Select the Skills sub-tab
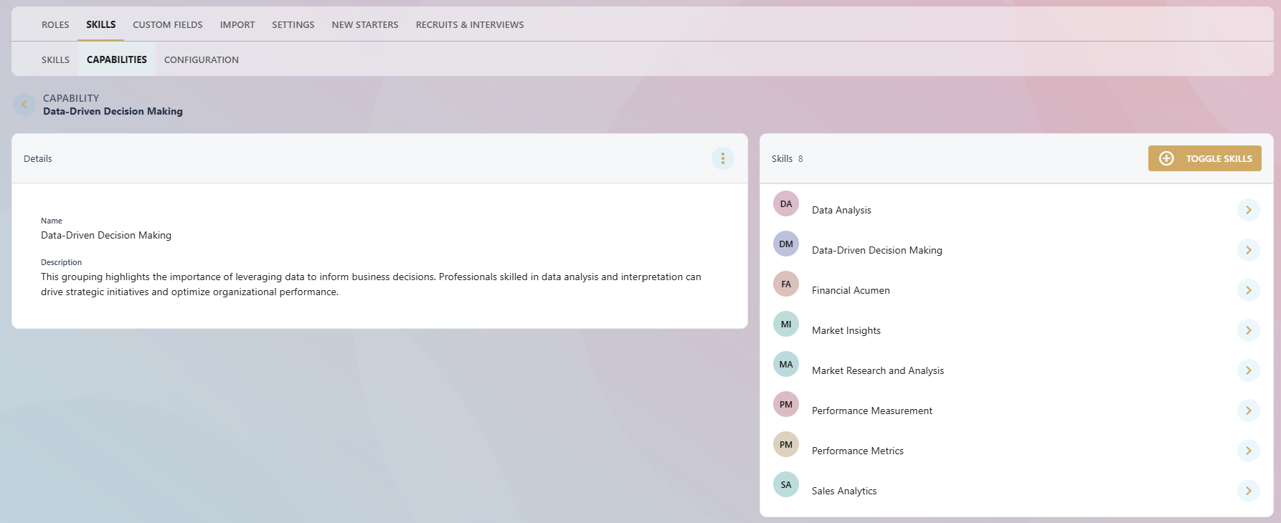Viewport: 1281px width, 523px height. (55, 59)
